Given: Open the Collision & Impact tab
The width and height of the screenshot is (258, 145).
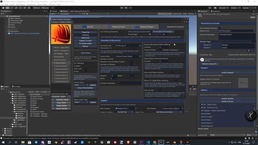Looking at the screenshot, I should coord(144,27).
